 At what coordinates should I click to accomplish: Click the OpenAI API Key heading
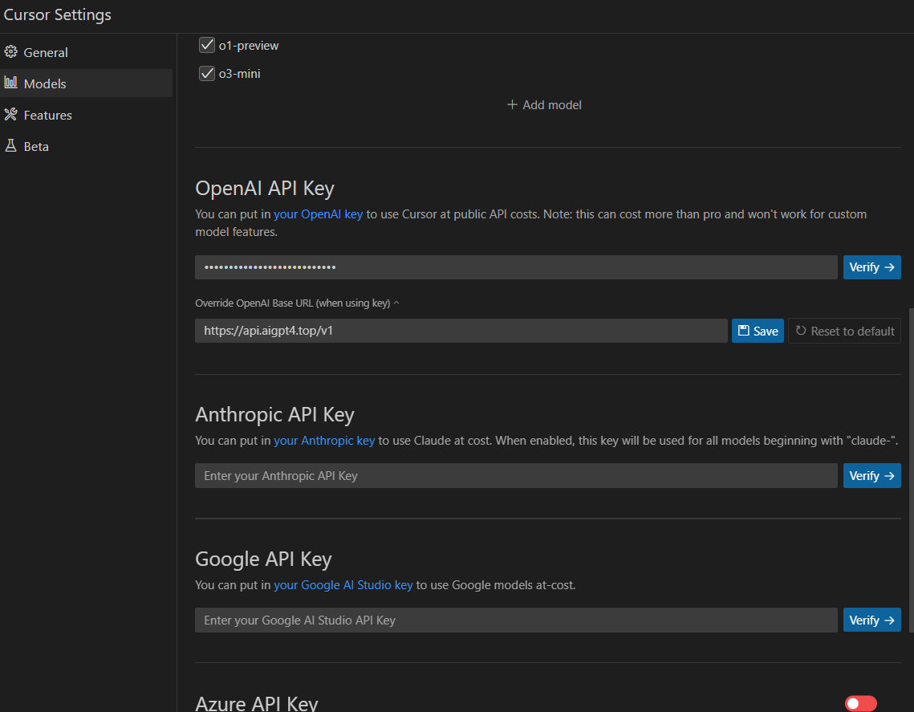pos(265,189)
